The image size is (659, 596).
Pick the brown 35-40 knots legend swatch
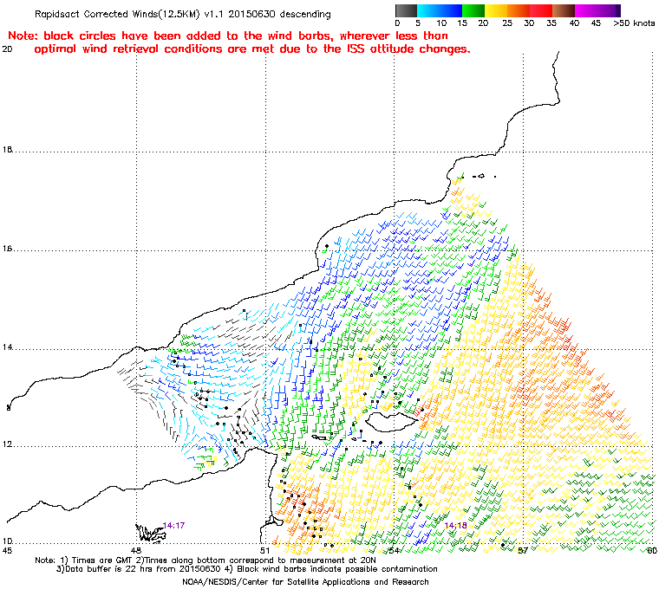click(564, 10)
